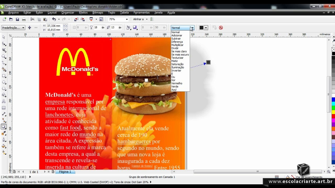The width and height of the screenshot is (335, 188).
Task: Click the Export icon
Action: [83, 19]
